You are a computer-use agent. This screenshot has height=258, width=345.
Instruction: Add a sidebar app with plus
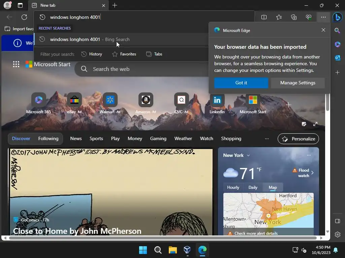[x=337, y=73]
